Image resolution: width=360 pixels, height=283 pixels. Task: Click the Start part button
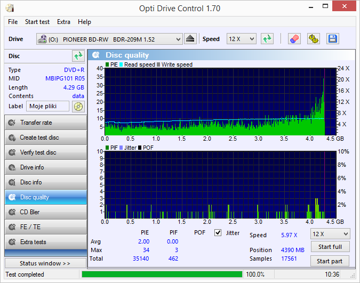pos(330,261)
